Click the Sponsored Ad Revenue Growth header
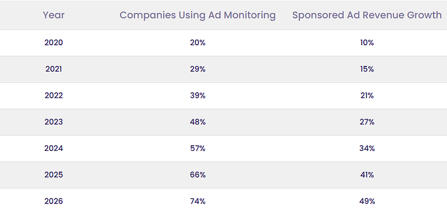Screen dimensions: 447x214 pyautogui.click(x=367, y=15)
